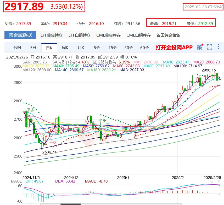The height and width of the screenshot is (205, 224).
Task: Click the current price 2917.89
Action: (x=24, y=7)
